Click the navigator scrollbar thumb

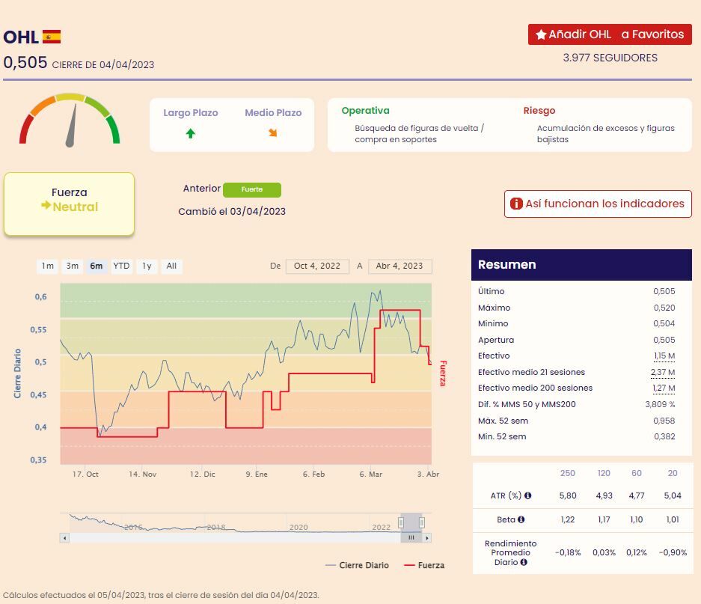[x=411, y=538]
